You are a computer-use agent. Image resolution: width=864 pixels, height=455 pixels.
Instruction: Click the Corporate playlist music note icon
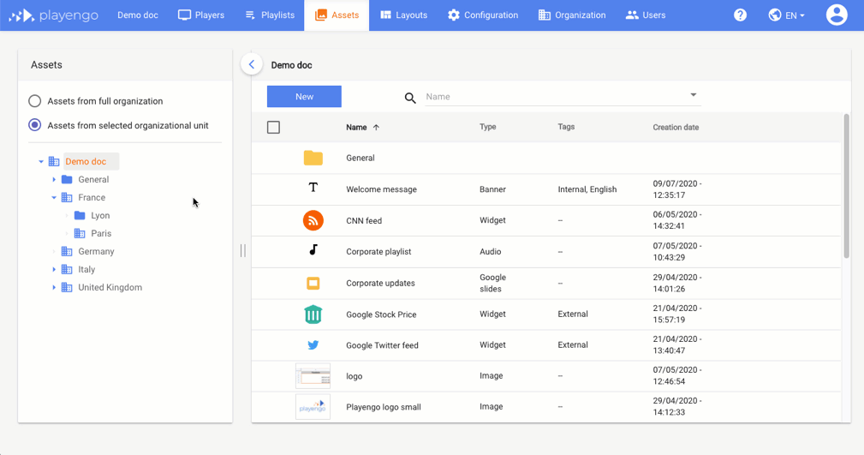point(313,250)
